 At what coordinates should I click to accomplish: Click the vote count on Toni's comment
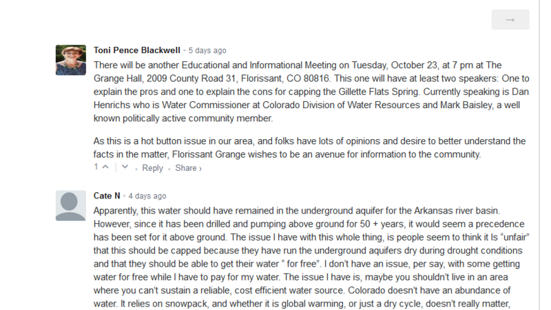[96, 167]
